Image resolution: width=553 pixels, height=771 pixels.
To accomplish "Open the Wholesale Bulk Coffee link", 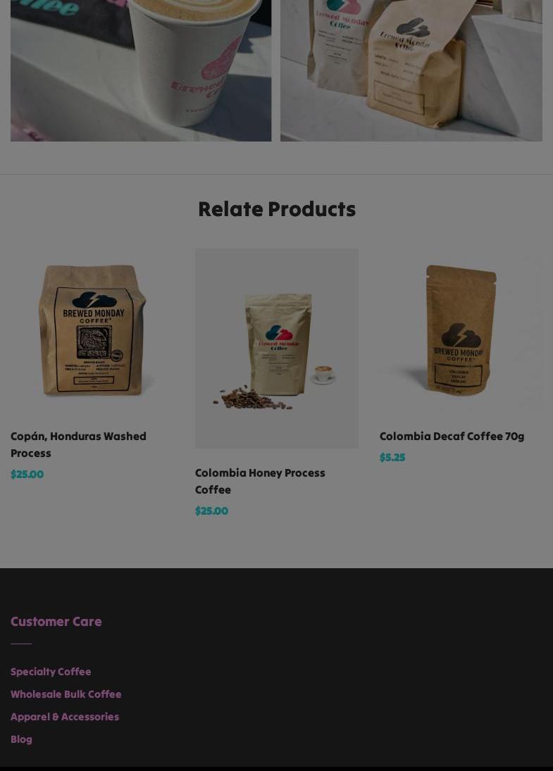I will click(x=66, y=694).
